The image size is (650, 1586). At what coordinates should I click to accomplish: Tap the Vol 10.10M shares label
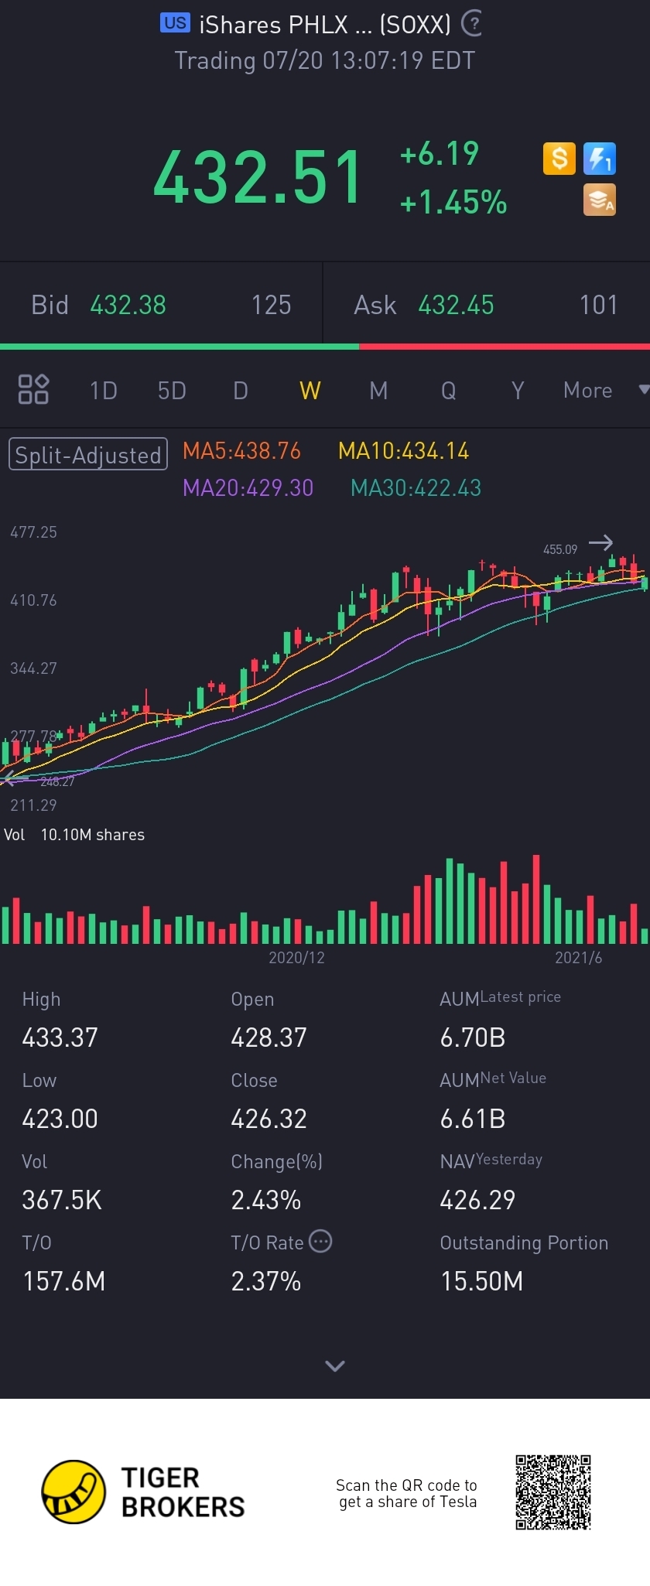pyautogui.click(x=74, y=835)
